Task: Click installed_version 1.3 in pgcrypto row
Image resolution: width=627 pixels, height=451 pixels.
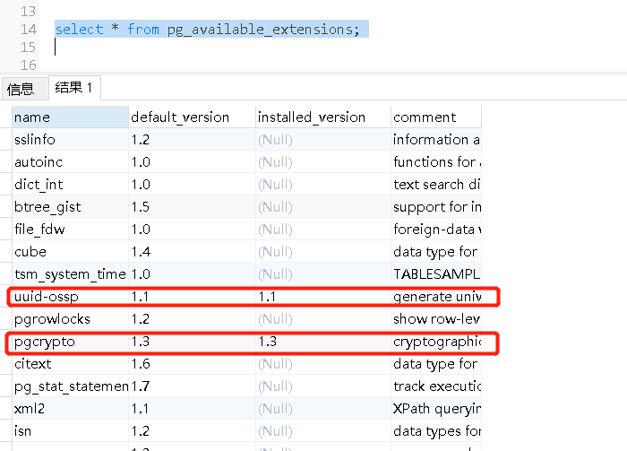Action: click(323, 342)
